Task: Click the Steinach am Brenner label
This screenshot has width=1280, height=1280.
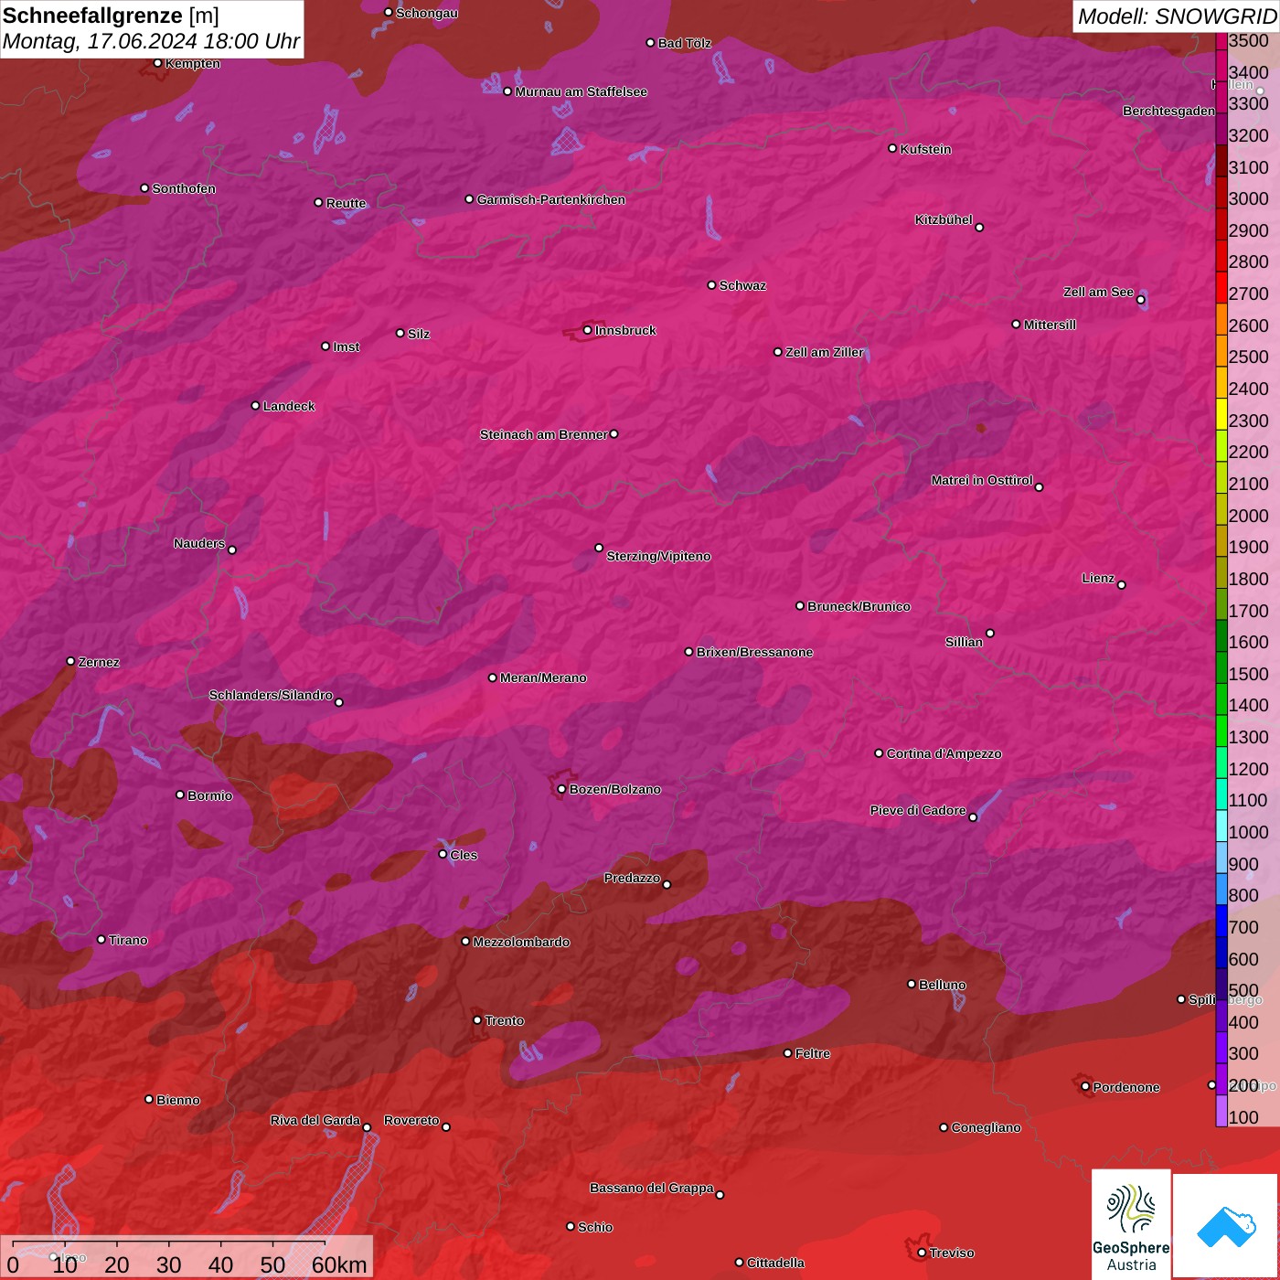Action: [543, 434]
